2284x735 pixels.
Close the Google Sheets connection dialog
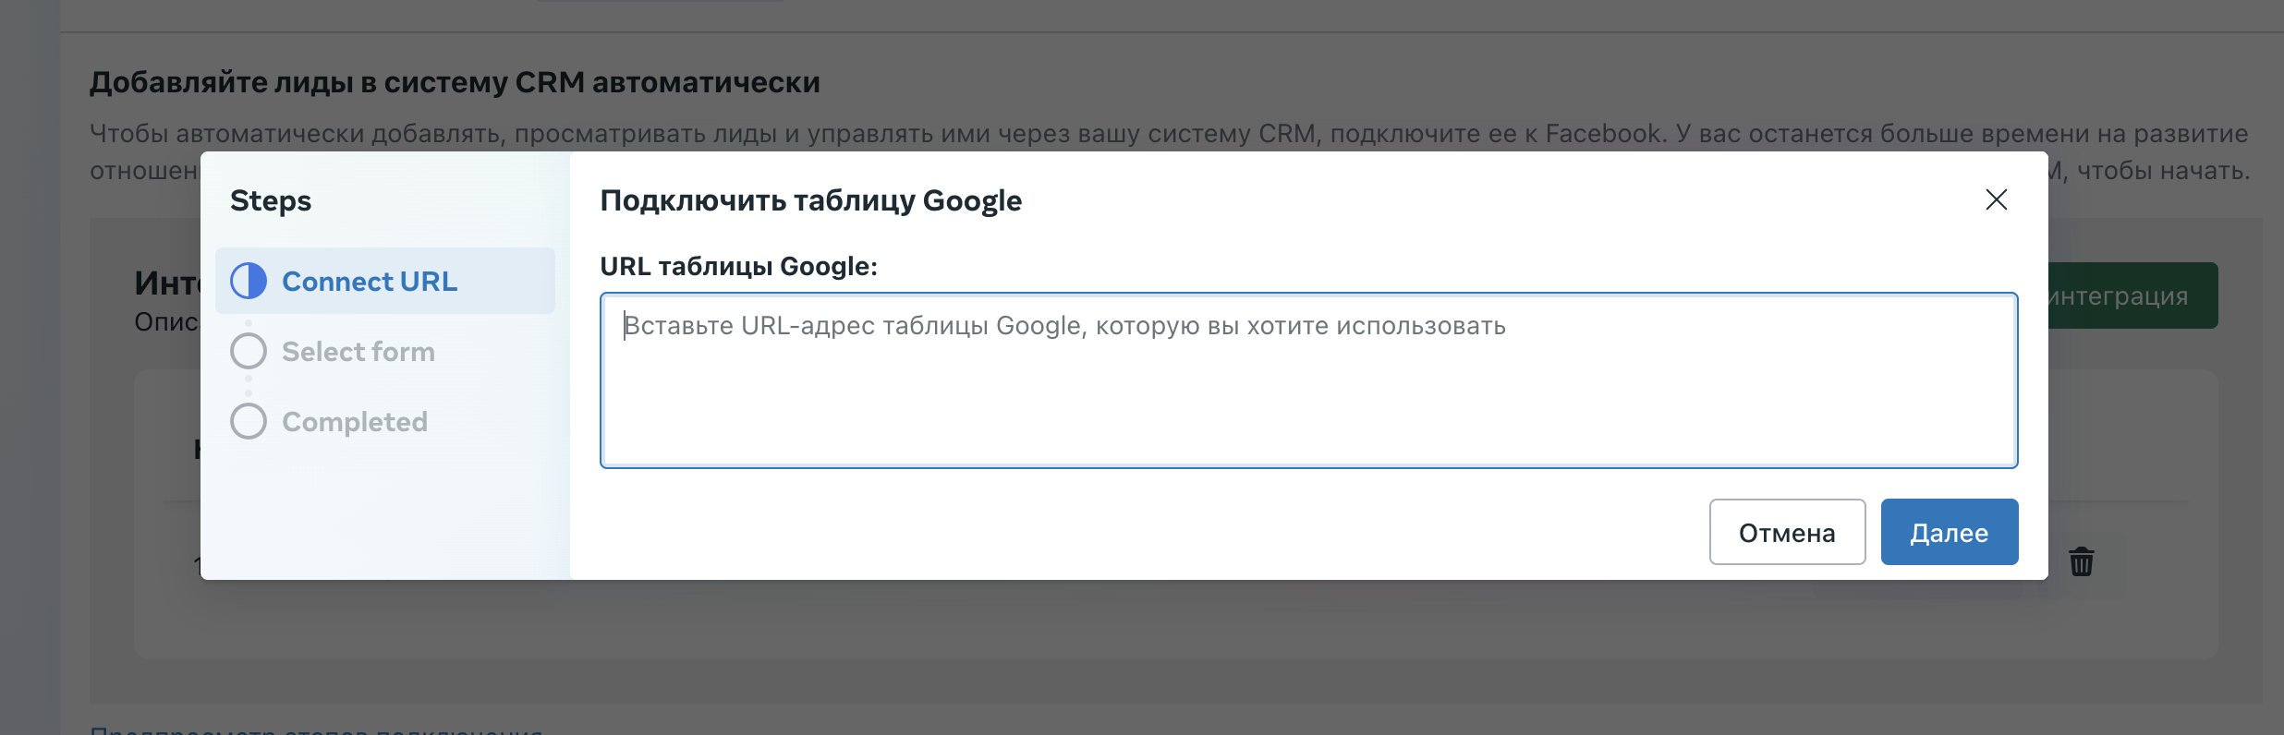pos(1996,199)
